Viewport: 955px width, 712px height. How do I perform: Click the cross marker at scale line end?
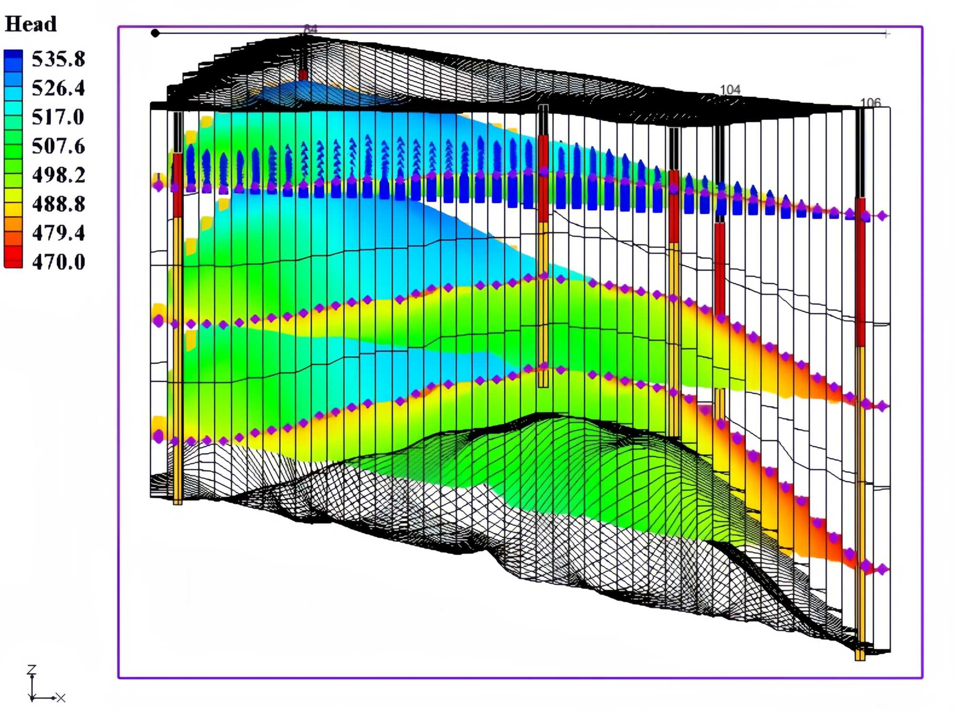(886, 34)
